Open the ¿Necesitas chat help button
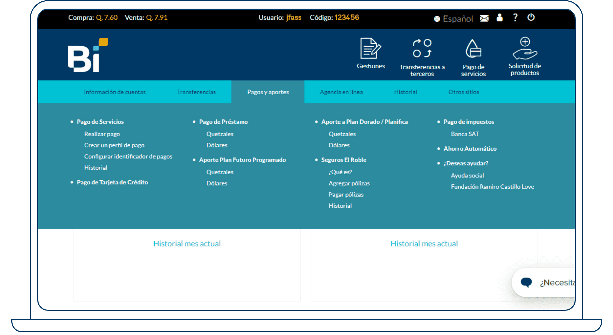Image resolution: width=613 pixels, height=335 pixels. click(543, 282)
